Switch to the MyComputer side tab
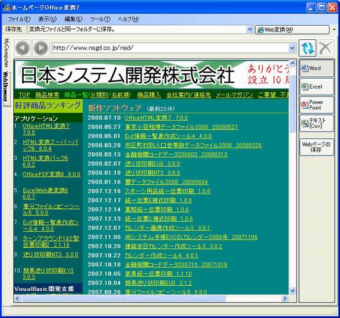Image resolution: width=340 pixels, height=318 pixels. click(x=7, y=53)
